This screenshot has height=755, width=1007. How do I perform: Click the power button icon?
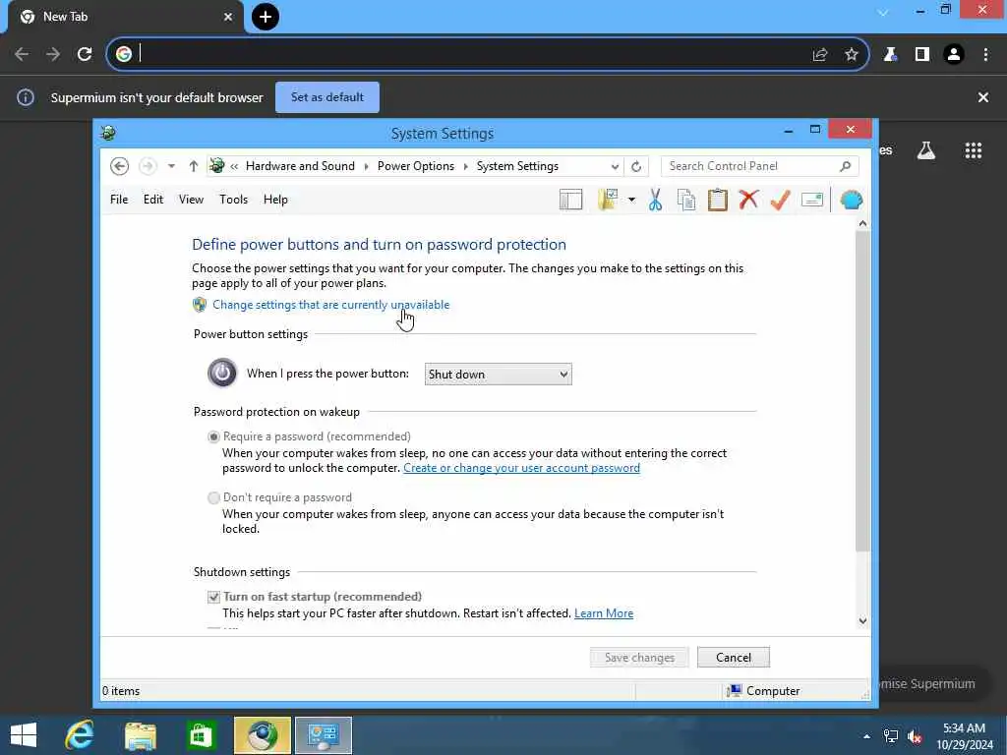[x=222, y=373]
